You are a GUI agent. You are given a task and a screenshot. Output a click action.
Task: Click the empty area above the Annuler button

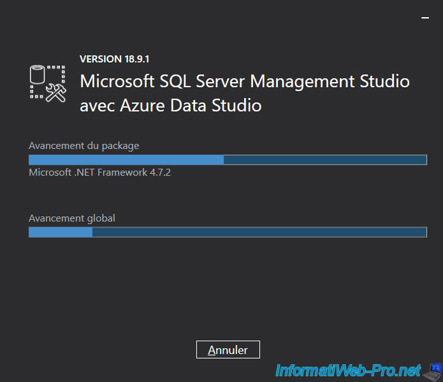click(228, 293)
